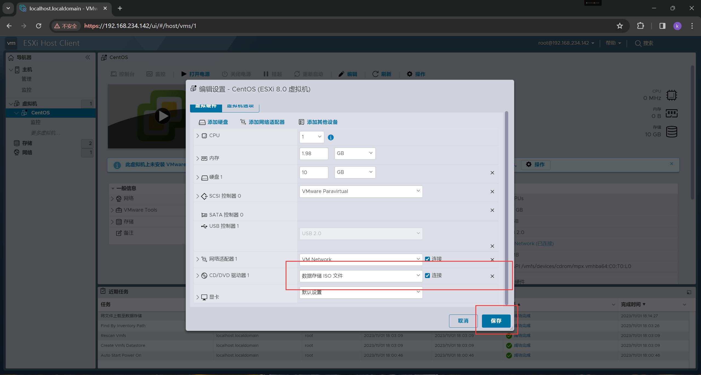Remove 硬盘 1 with its X icon

[492, 173]
